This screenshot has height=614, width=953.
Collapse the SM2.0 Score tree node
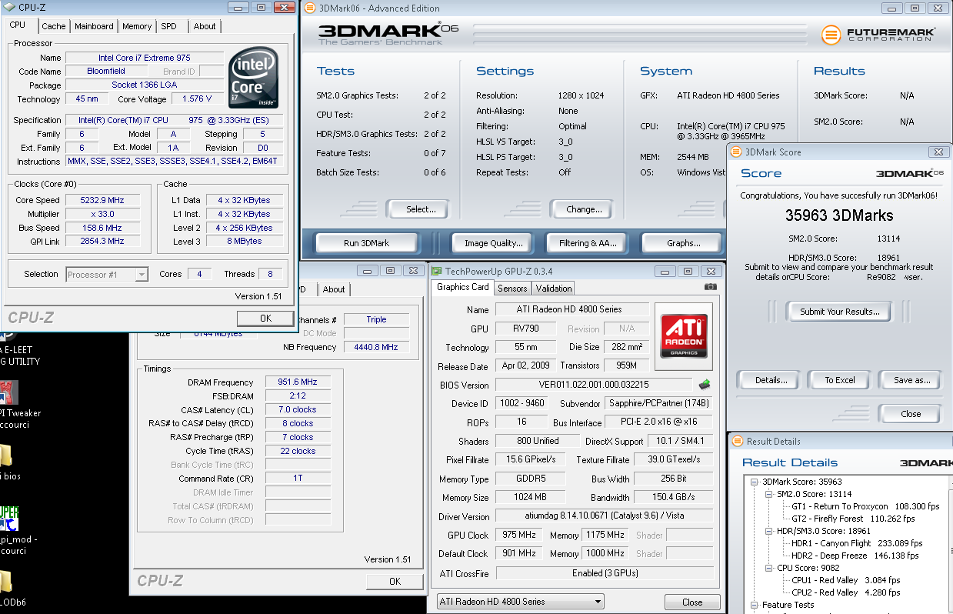[769, 494]
